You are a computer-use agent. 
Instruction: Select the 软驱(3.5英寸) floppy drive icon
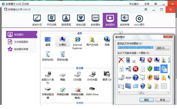tap(48, 78)
